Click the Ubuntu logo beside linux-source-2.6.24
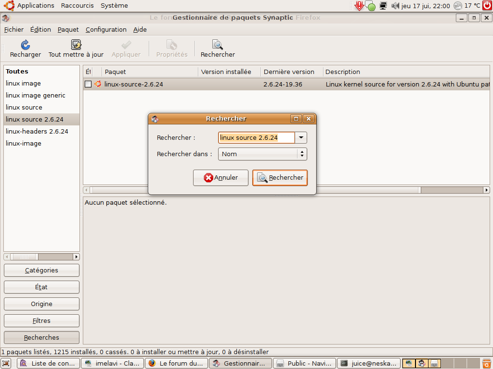Viewport: 493px width, 369px height. click(x=98, y=84)
